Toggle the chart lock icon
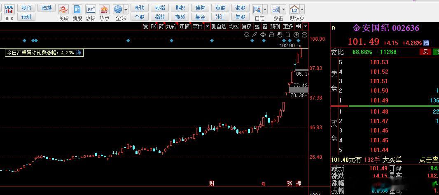 (287, 35)
